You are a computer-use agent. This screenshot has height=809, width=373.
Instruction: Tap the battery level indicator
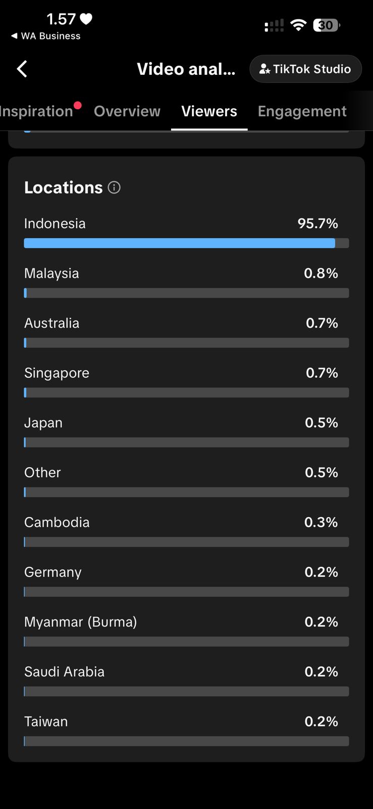(326, 25)
